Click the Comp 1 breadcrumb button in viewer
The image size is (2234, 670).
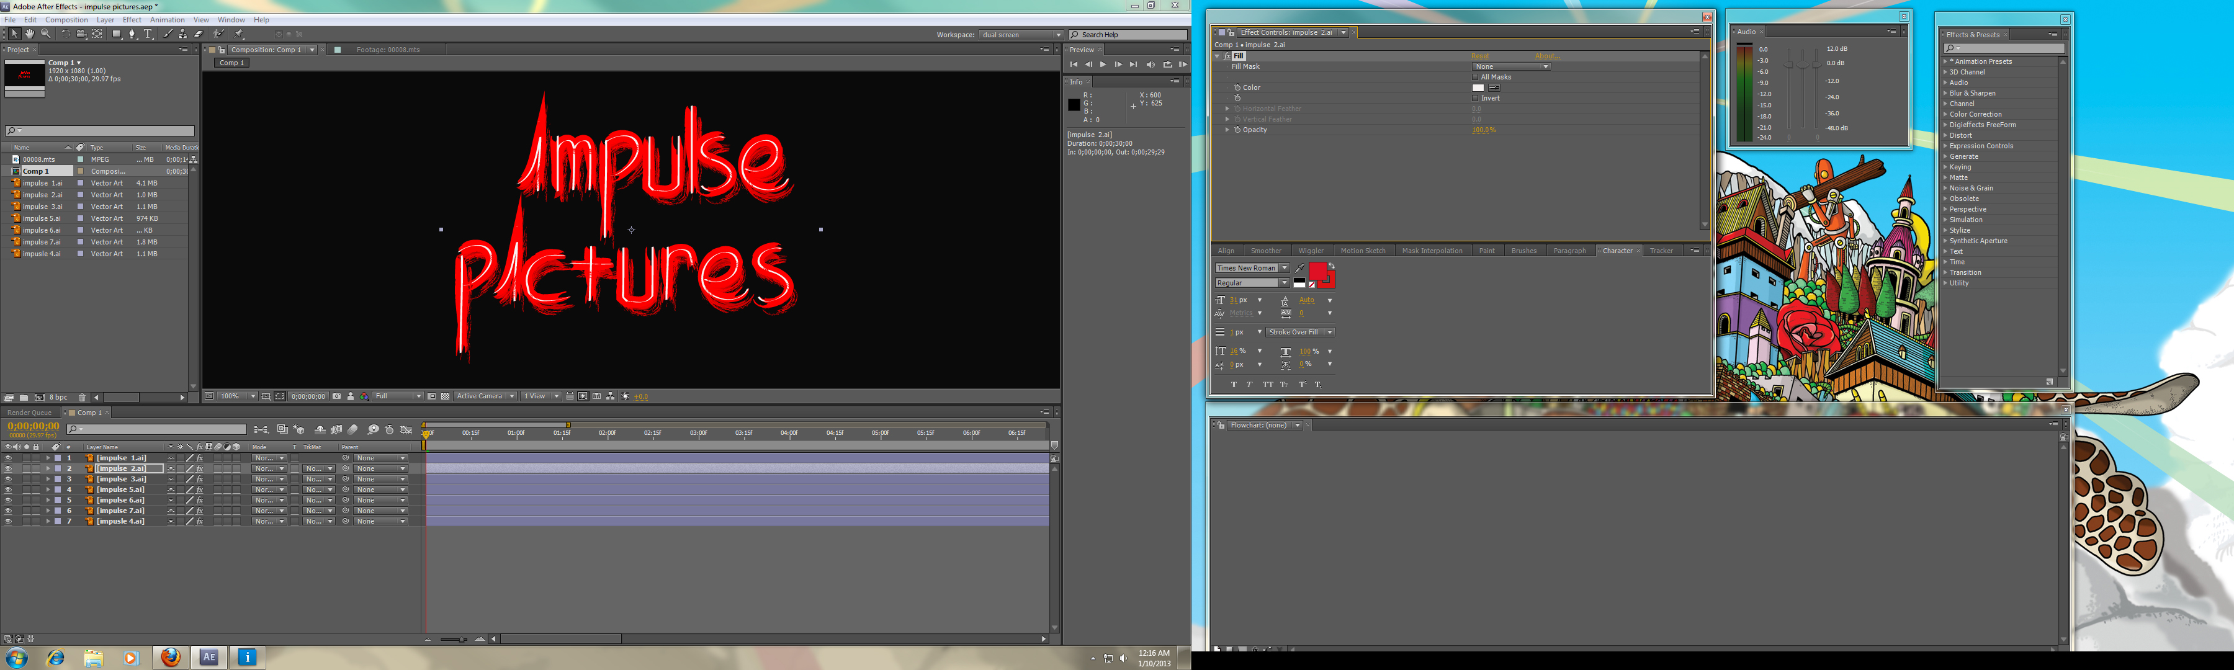pos(231,63)
